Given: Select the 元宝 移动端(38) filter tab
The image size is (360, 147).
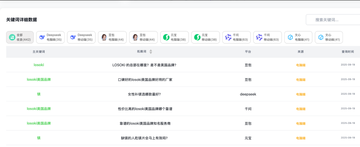Looking at the screenshot, I should pos(206,38).
